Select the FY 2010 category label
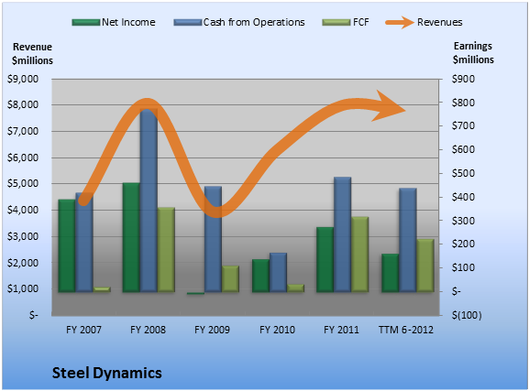529x391 pixels. point(277,330)
